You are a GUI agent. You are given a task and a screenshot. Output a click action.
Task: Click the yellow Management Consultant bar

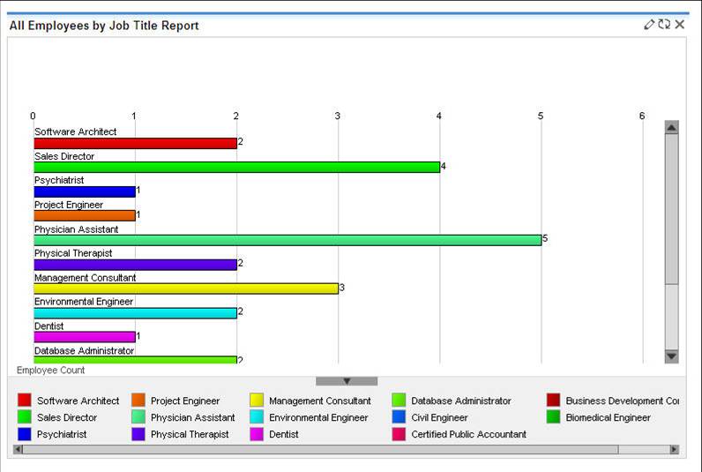coord(186,288)
